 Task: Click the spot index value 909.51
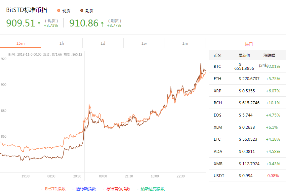click(x=20, y=23)
